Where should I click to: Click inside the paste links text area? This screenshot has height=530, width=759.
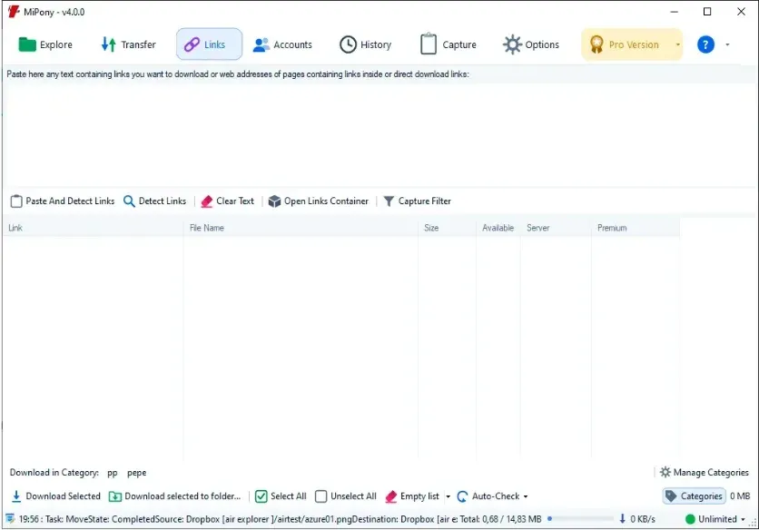point(379,134)
